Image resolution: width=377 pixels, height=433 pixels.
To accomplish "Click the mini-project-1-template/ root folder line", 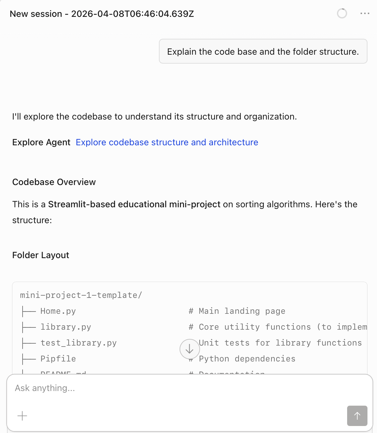I will tap(81, 295).
